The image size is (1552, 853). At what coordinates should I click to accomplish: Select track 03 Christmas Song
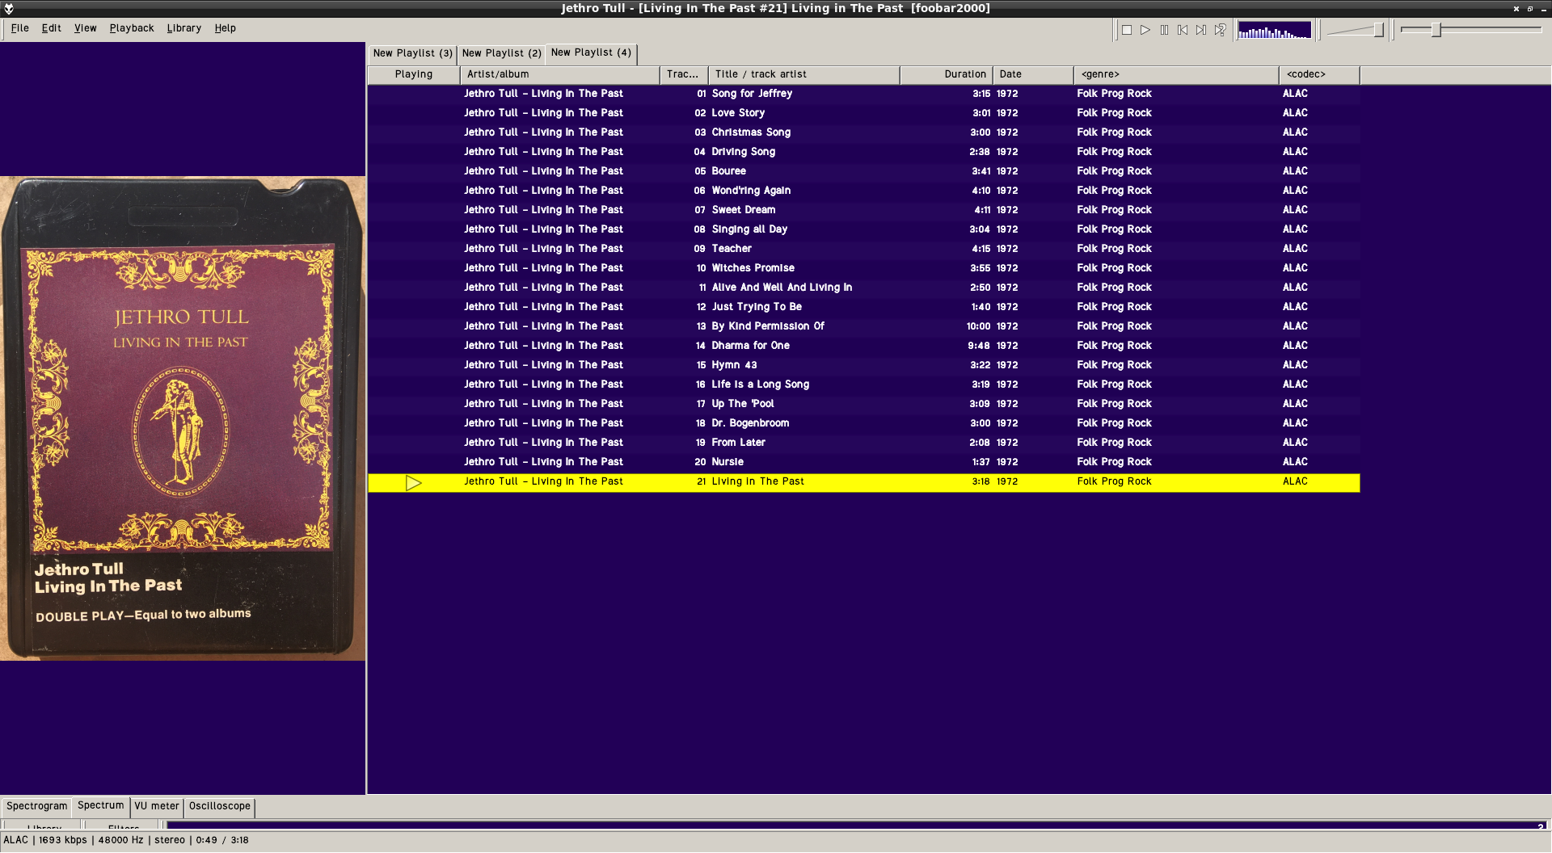coord(863,132)
